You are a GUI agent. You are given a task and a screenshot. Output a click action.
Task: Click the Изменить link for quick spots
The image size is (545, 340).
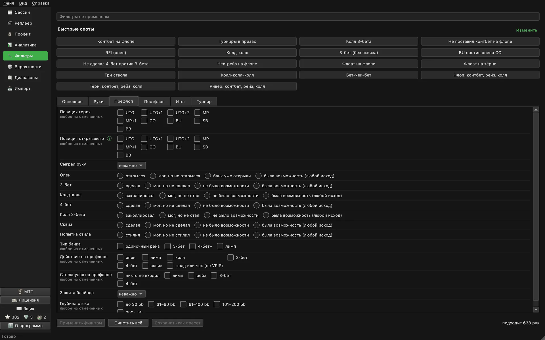click(x=527, y=30)
